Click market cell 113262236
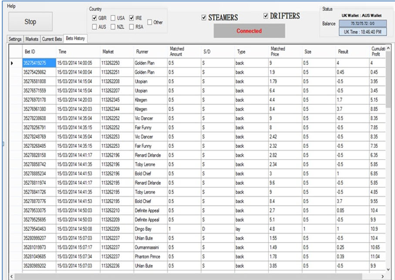Viewport: 395px width, 280px height. click(117, 266)
